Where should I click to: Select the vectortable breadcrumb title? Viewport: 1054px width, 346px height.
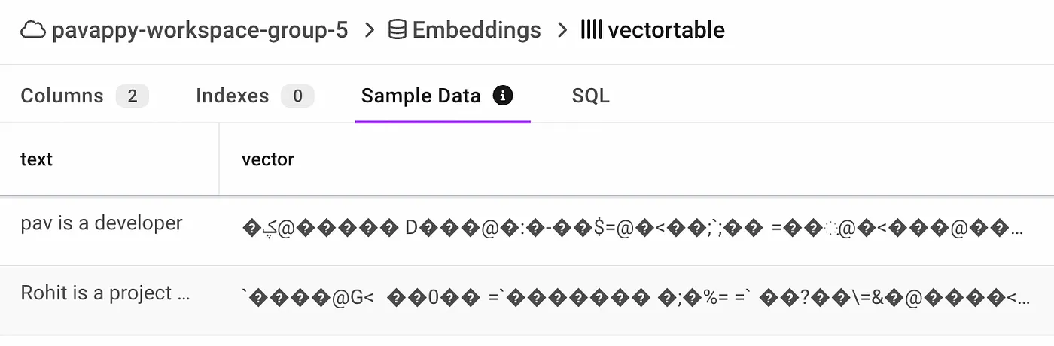(x=666, y=30)
